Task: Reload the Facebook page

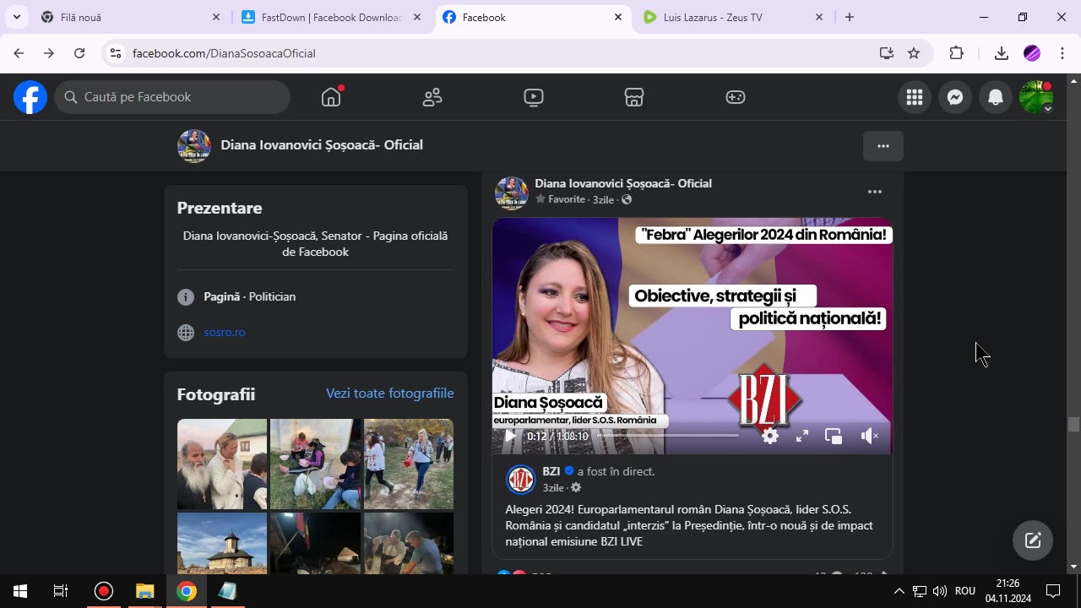Action: (79, 53)
